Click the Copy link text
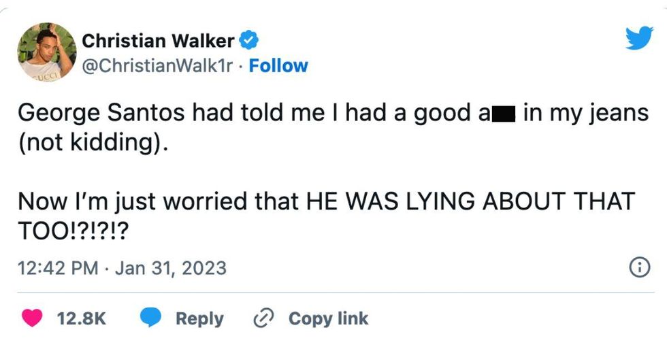The width and height of the screenshot is (667, 349). [x=328, y=318]
